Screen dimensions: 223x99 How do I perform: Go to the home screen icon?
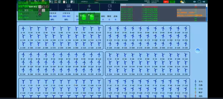[x=199, y=2]
